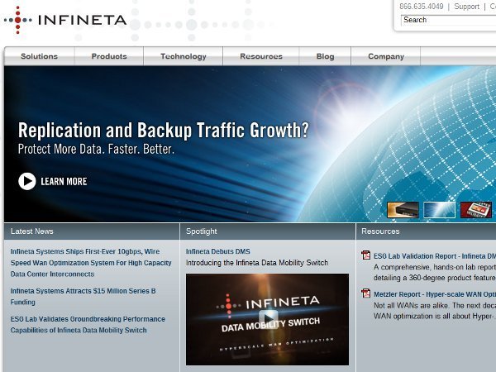Play the Data Mobility Switch video

coord(268,318)
